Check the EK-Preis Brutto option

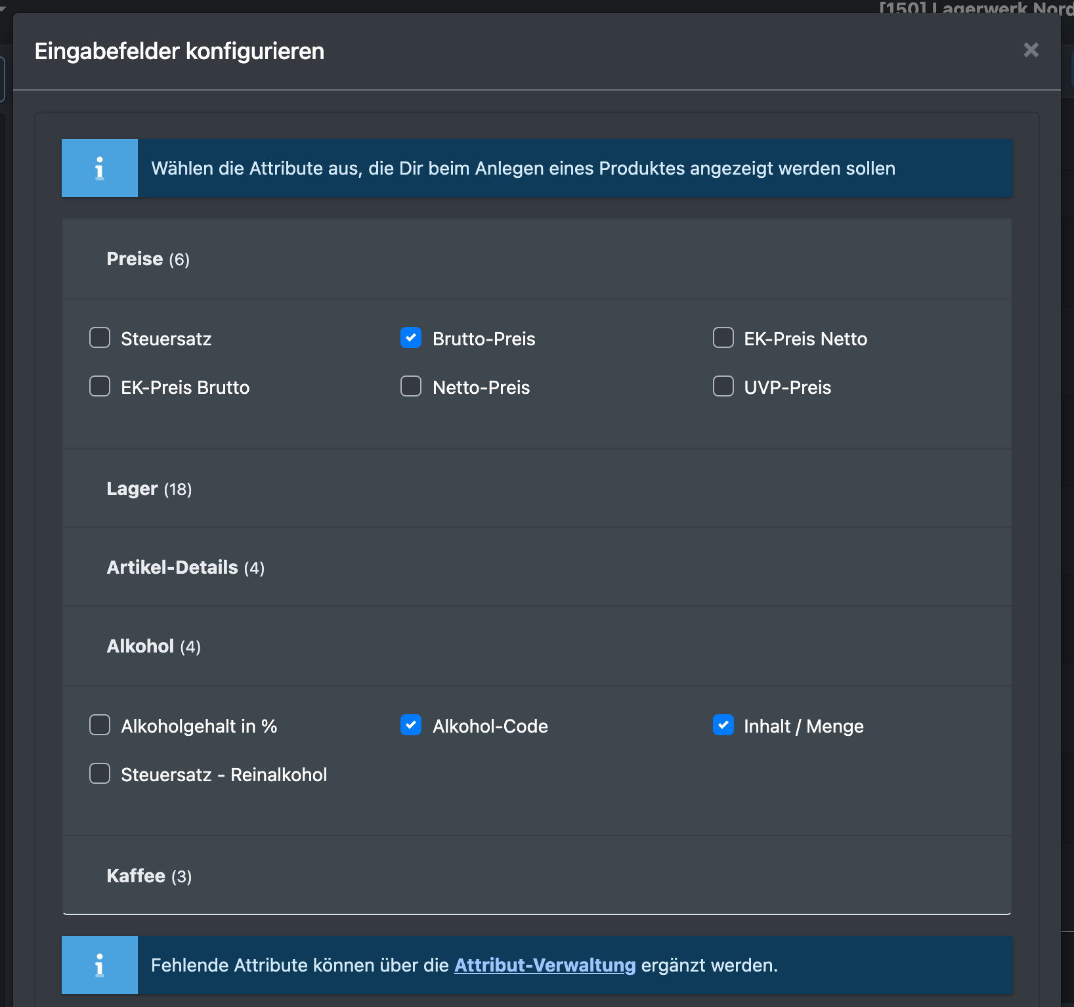[x=100, y=386]
